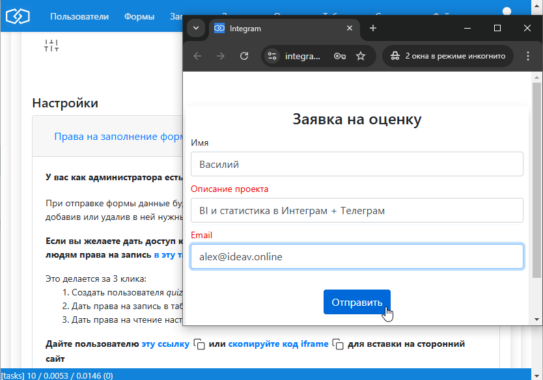Image resolution: width=543 pixels, height=380 pixels.
Task: Open saved passwords key icon
Action: [x=339, y=56]
